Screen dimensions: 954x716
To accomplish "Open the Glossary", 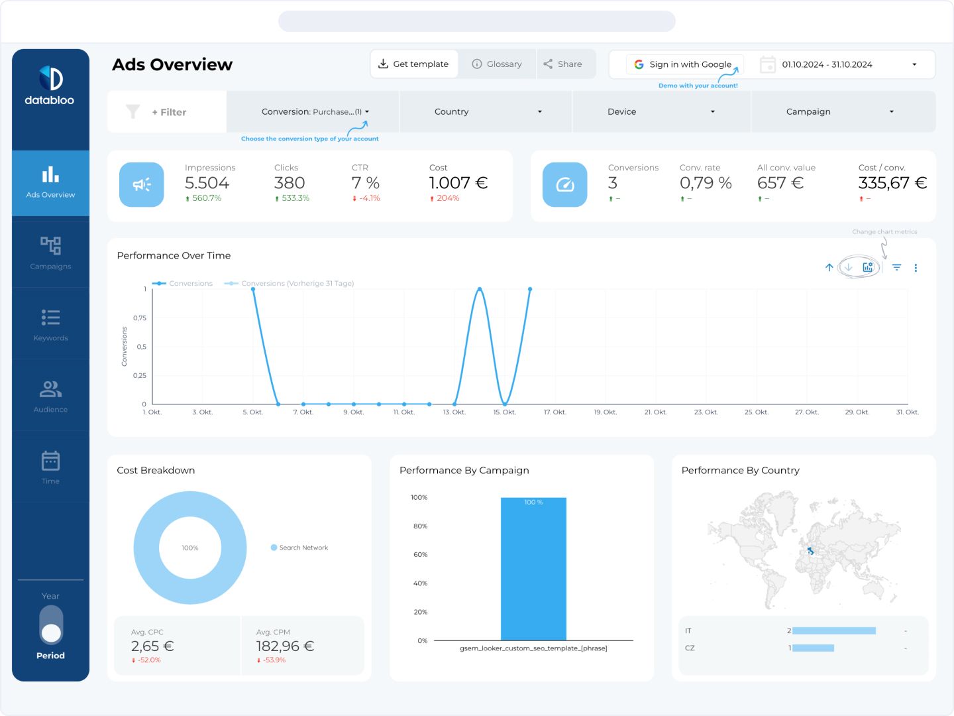I will click(498, 64).
